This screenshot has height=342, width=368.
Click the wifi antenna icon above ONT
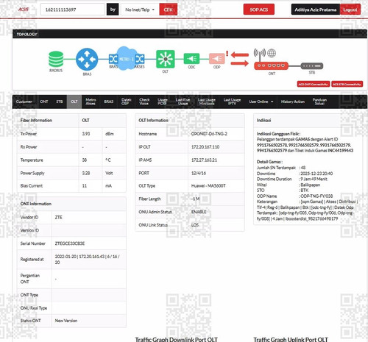pyautogui.click(x=260, y=54)
